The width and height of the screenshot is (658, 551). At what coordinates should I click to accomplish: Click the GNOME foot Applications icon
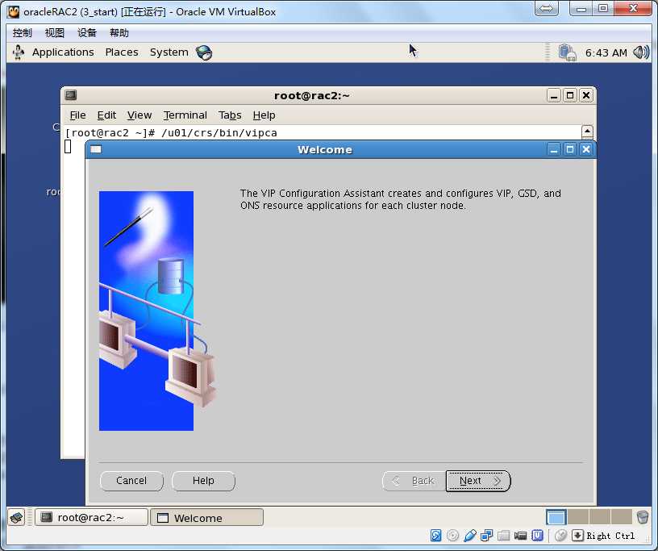tap(18, 52)
